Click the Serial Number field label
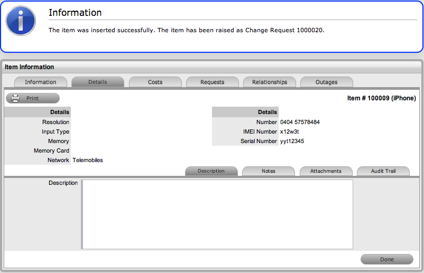The width and height of the screenshot is (424, 273). (x=259, y=141)
